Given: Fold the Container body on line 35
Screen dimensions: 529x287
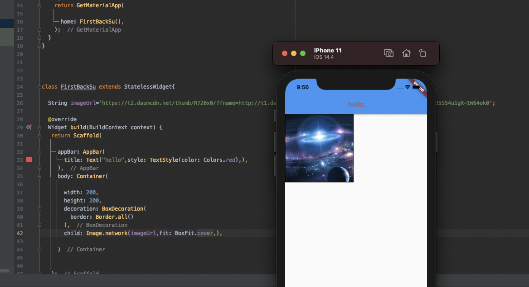Looking at the screenshot, I should tap(39, 176).
